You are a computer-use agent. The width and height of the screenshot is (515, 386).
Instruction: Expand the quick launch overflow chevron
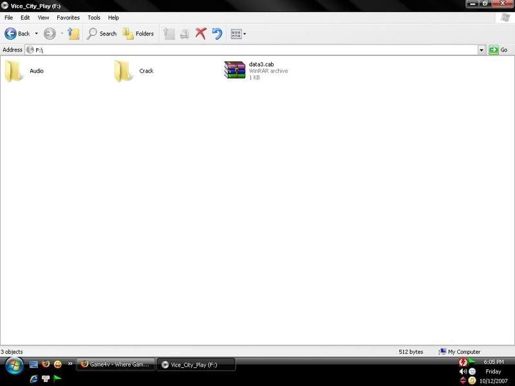click(70, 363)
